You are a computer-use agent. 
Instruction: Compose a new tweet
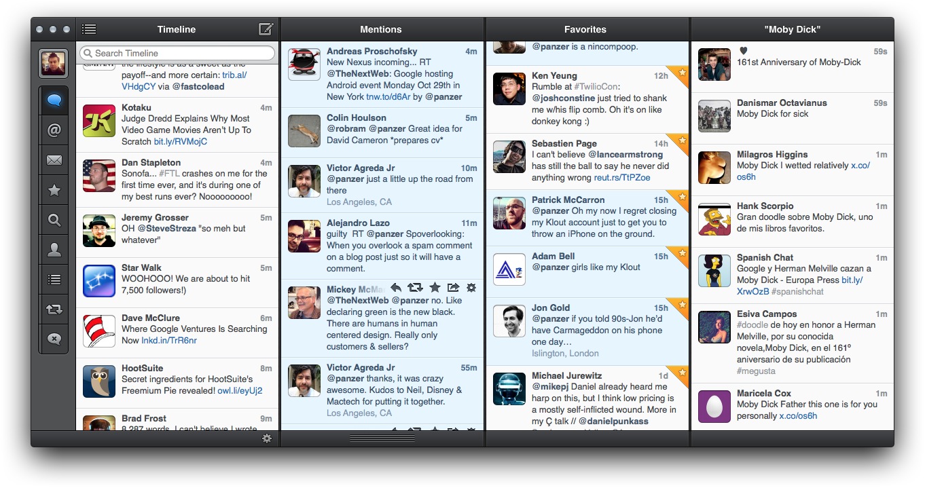(x=266, y=29)
